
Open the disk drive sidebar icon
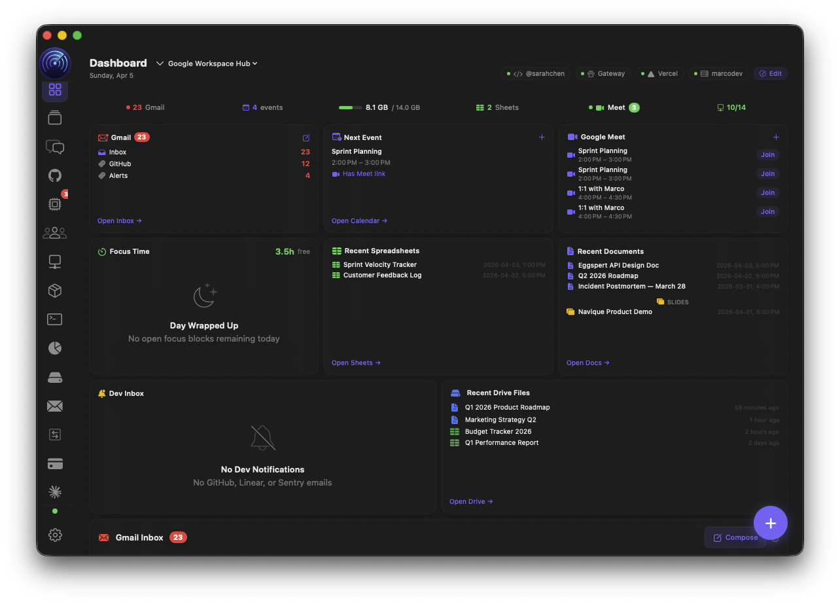(55, 378)
